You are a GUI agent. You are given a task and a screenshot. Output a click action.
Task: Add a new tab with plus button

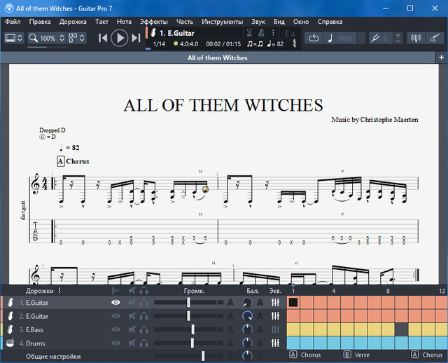tap(441, 57)
